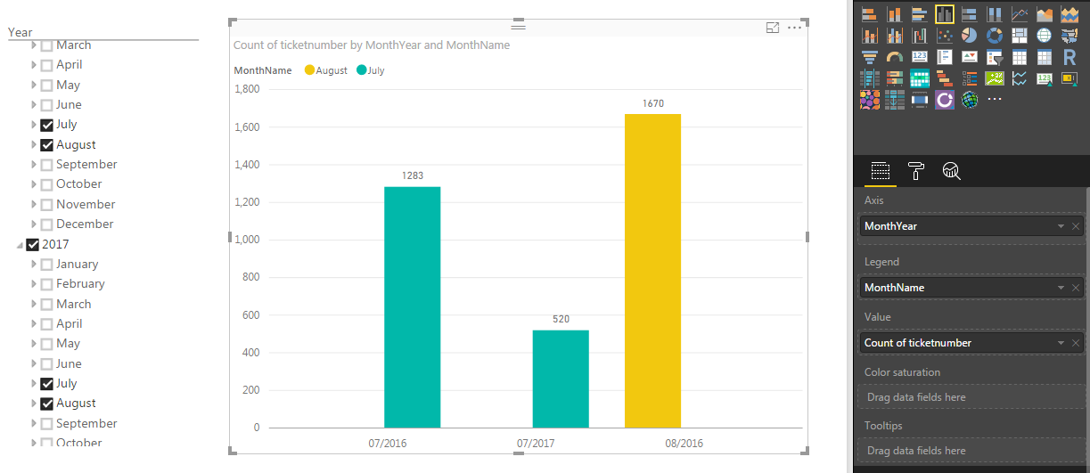The height and width of the screenshot is (473, 1090).
Task: Click the Tooltips data field well
Action: (x=971, y=451)
